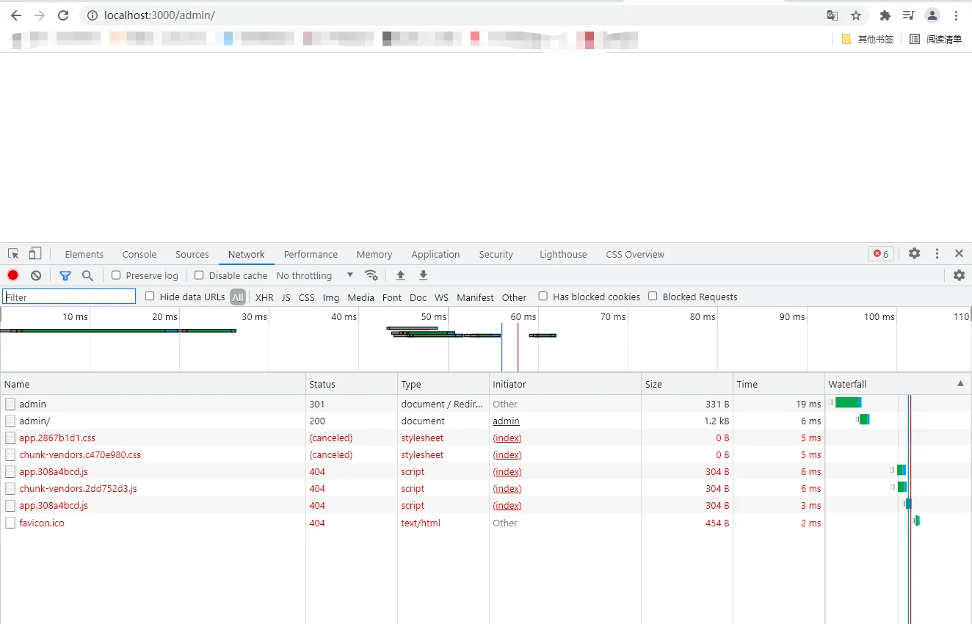This screenshot has width=972, height=624.
Task: Open the 阅读清单 reading list
Action: pyautogui.click(x=936, y=39)
